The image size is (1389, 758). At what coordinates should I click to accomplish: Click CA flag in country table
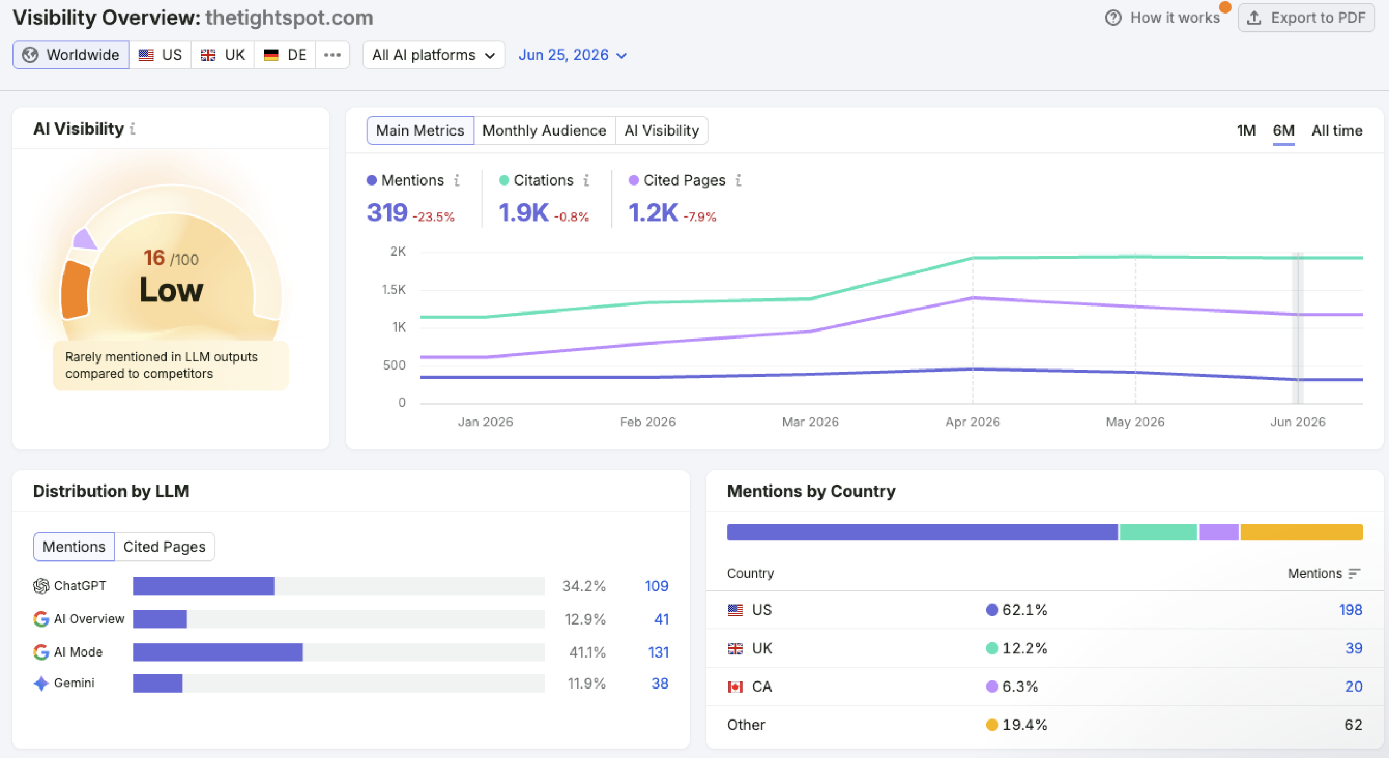[x=735, y=687]
